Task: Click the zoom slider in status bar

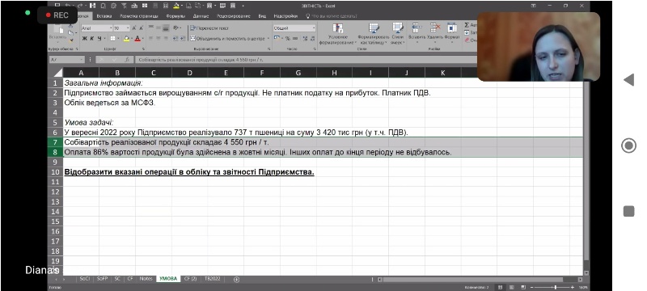Action: [555, 287]
